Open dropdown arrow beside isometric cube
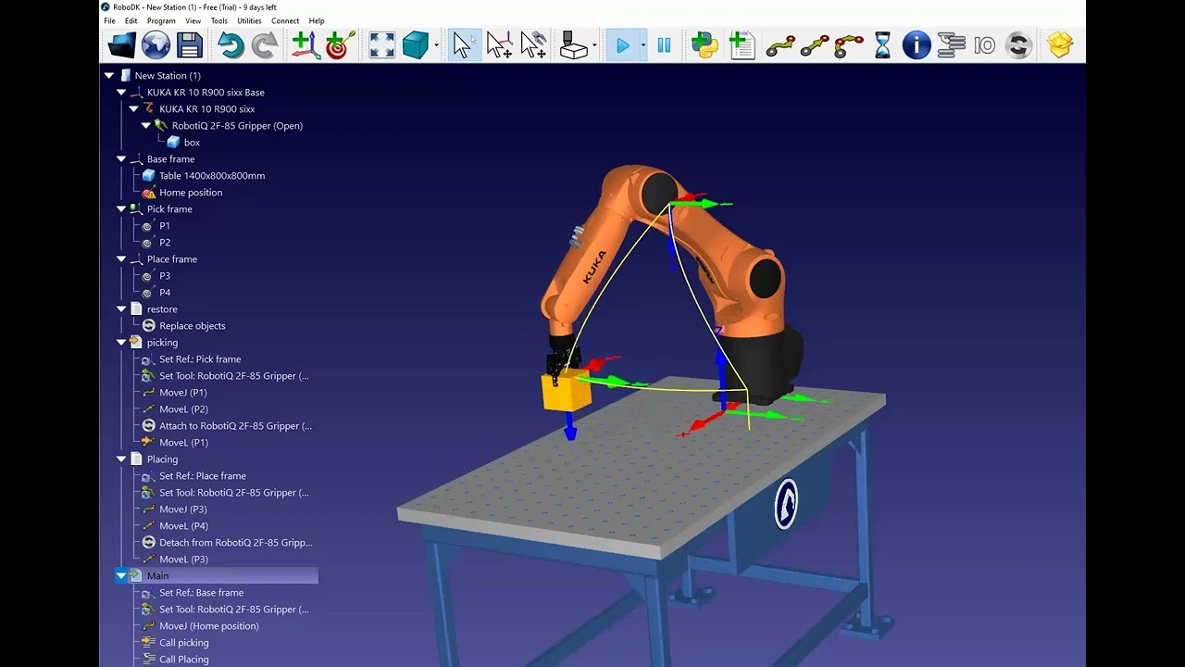The height and width of the screenshot is (667, 1185). coord(436,45)
